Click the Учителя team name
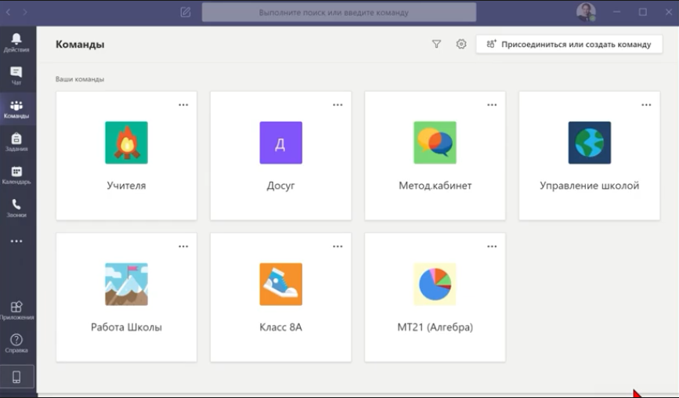Screen dimensions: 679x398 tap(126, 186)
